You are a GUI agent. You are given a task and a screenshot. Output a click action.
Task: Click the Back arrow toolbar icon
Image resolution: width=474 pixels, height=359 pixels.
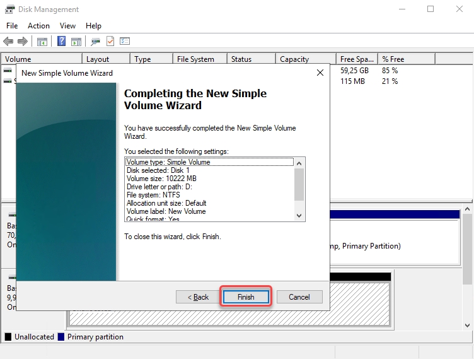[x=8, y=42]
